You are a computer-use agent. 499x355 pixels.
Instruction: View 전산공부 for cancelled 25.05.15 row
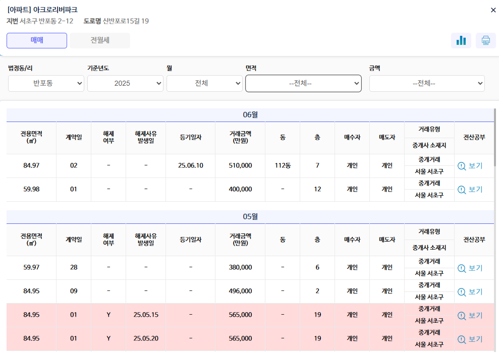pyautogui.click(x=470, y=316)
